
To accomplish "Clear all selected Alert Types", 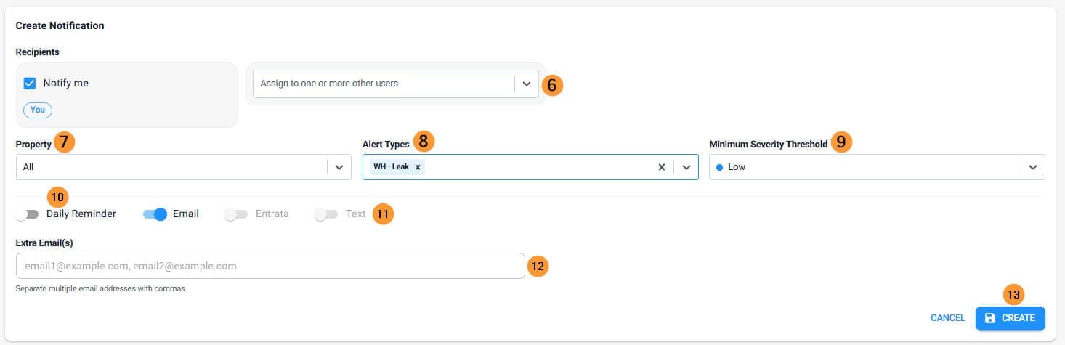I will (661, 167).
